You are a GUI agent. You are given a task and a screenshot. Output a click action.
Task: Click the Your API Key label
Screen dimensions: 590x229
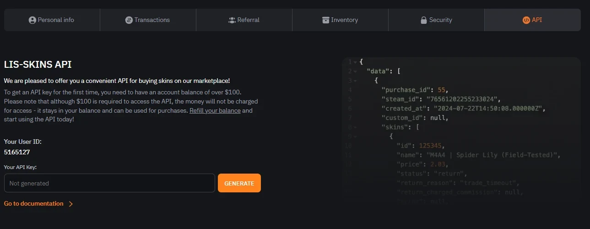click(20, 167)
